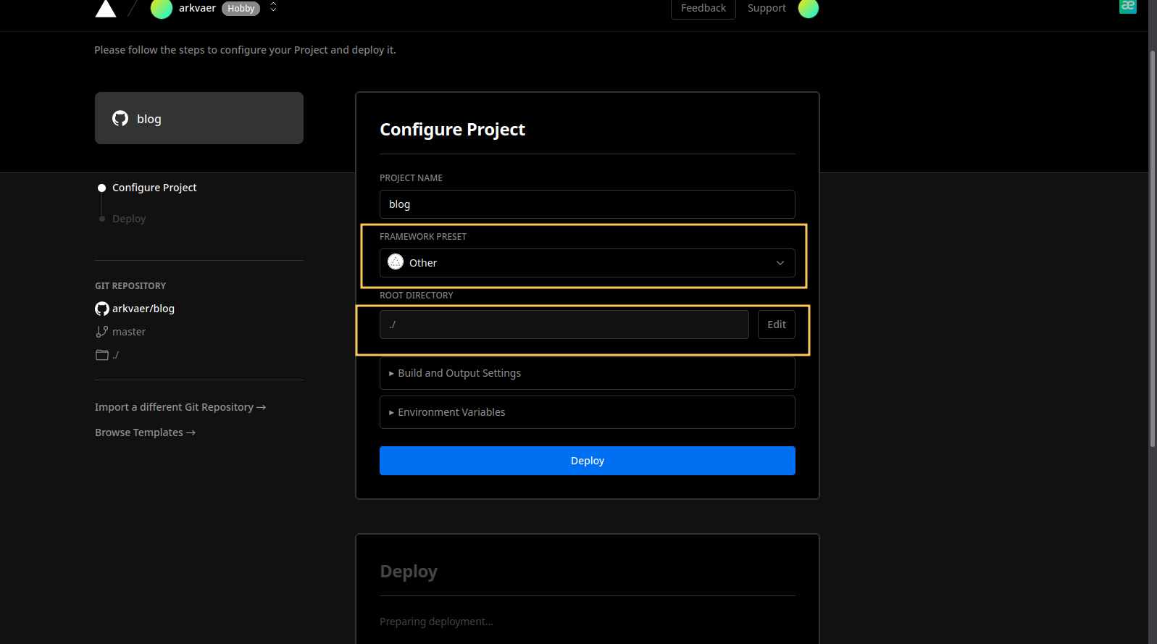Click the GIT REPOSITORY section label
Screen dimensions: 1157x644
[x=130, y=286]
